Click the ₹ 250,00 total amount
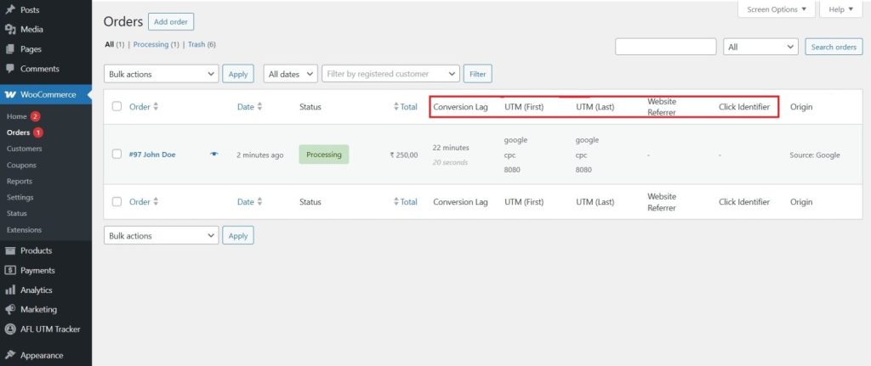 [x=404, y=155]
